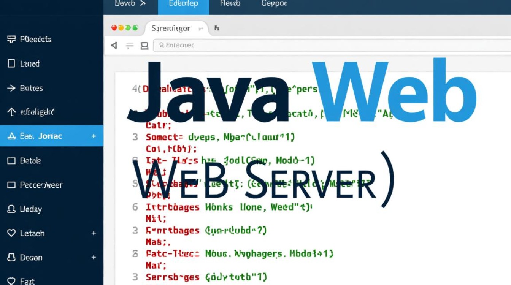Expand the Letaeh item with its plus
The image size is (511, 285).
(94, 233)
